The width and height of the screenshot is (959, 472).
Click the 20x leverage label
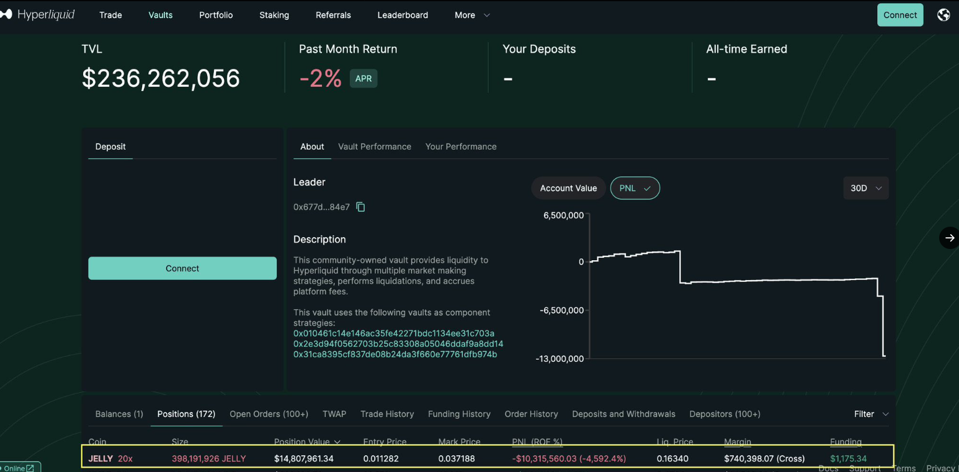[x=125, y=458]
